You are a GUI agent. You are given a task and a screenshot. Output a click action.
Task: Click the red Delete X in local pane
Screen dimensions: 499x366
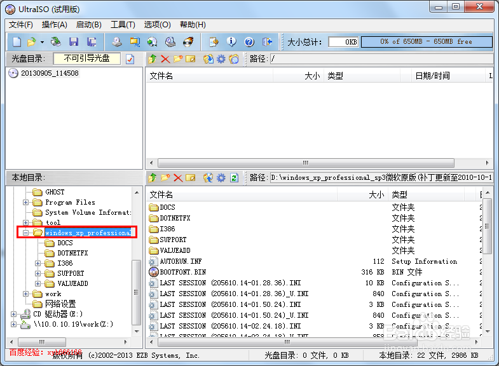tap(178, 177)
